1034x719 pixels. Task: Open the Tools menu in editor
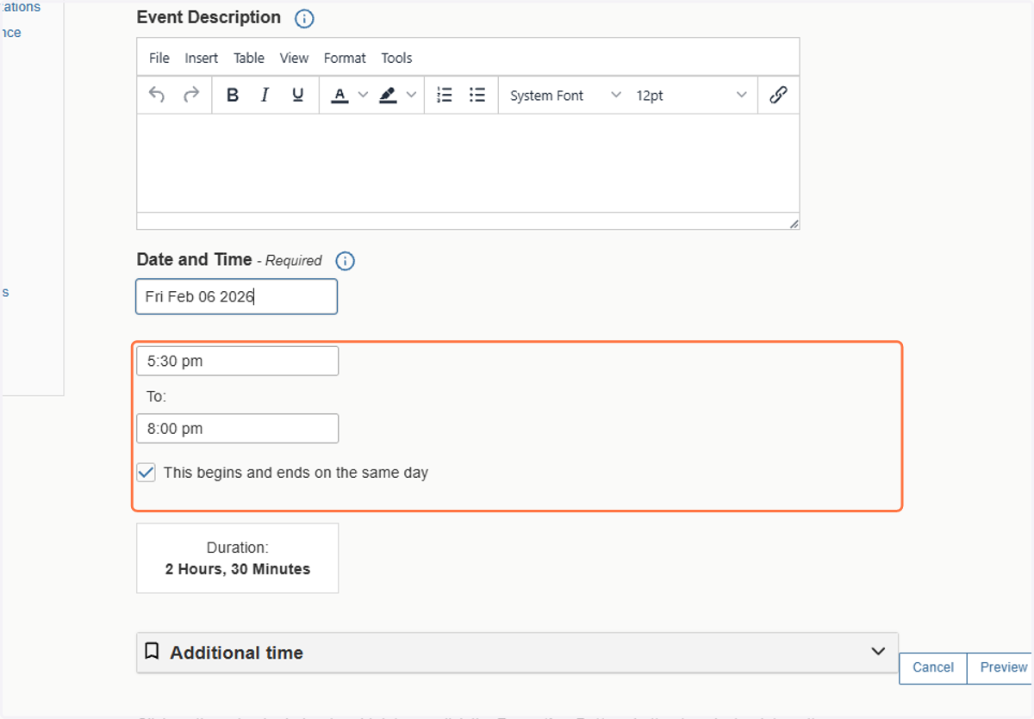point(396,58)
